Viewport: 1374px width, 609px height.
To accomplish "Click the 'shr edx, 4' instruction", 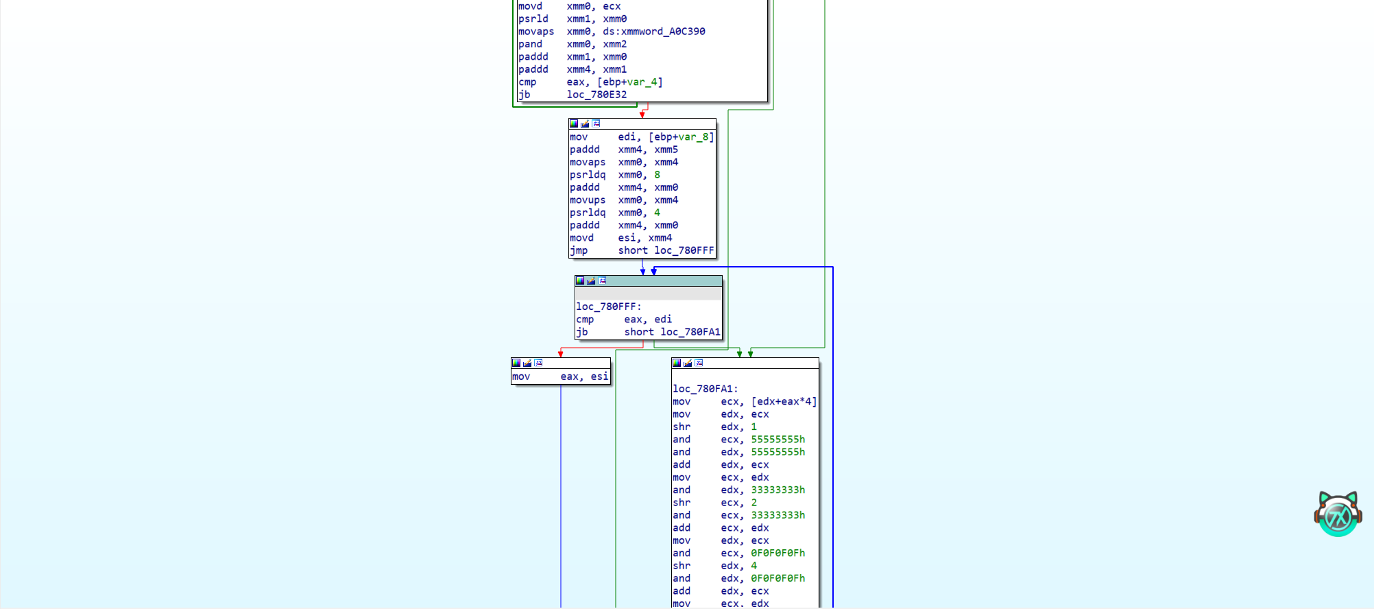I will coord(715,566).
